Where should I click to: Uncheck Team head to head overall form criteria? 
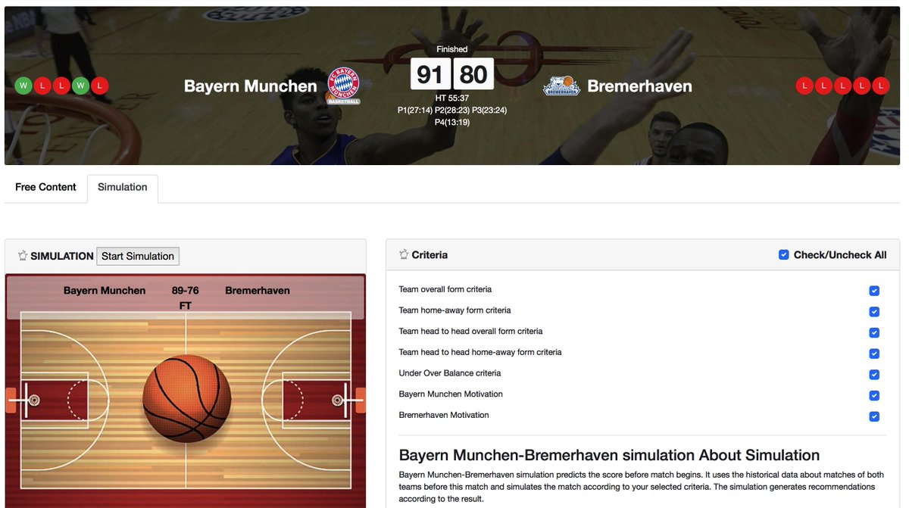point(874,332)
